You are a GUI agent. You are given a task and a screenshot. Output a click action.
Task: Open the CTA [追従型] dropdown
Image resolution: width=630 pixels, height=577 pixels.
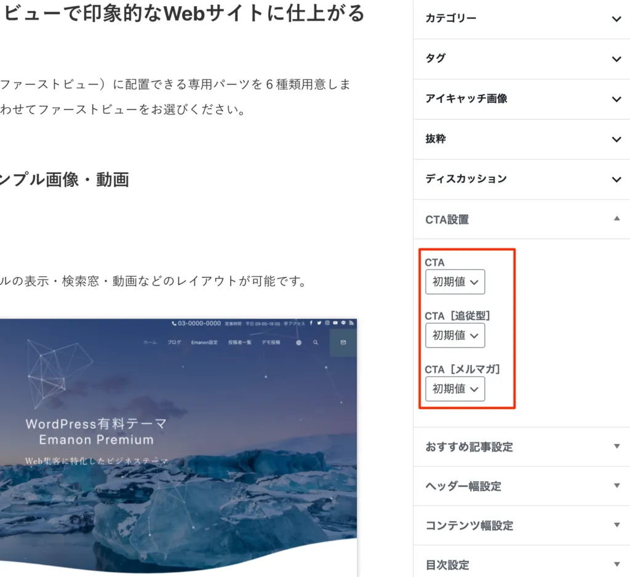coord(455,335)
